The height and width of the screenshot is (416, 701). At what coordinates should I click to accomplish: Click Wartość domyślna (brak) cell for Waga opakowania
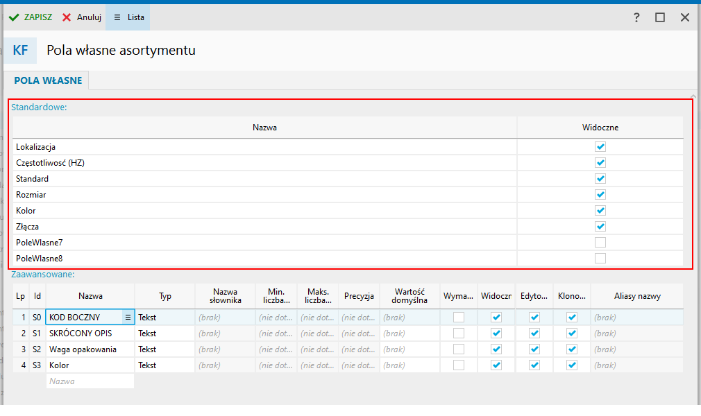click(409, 349)
